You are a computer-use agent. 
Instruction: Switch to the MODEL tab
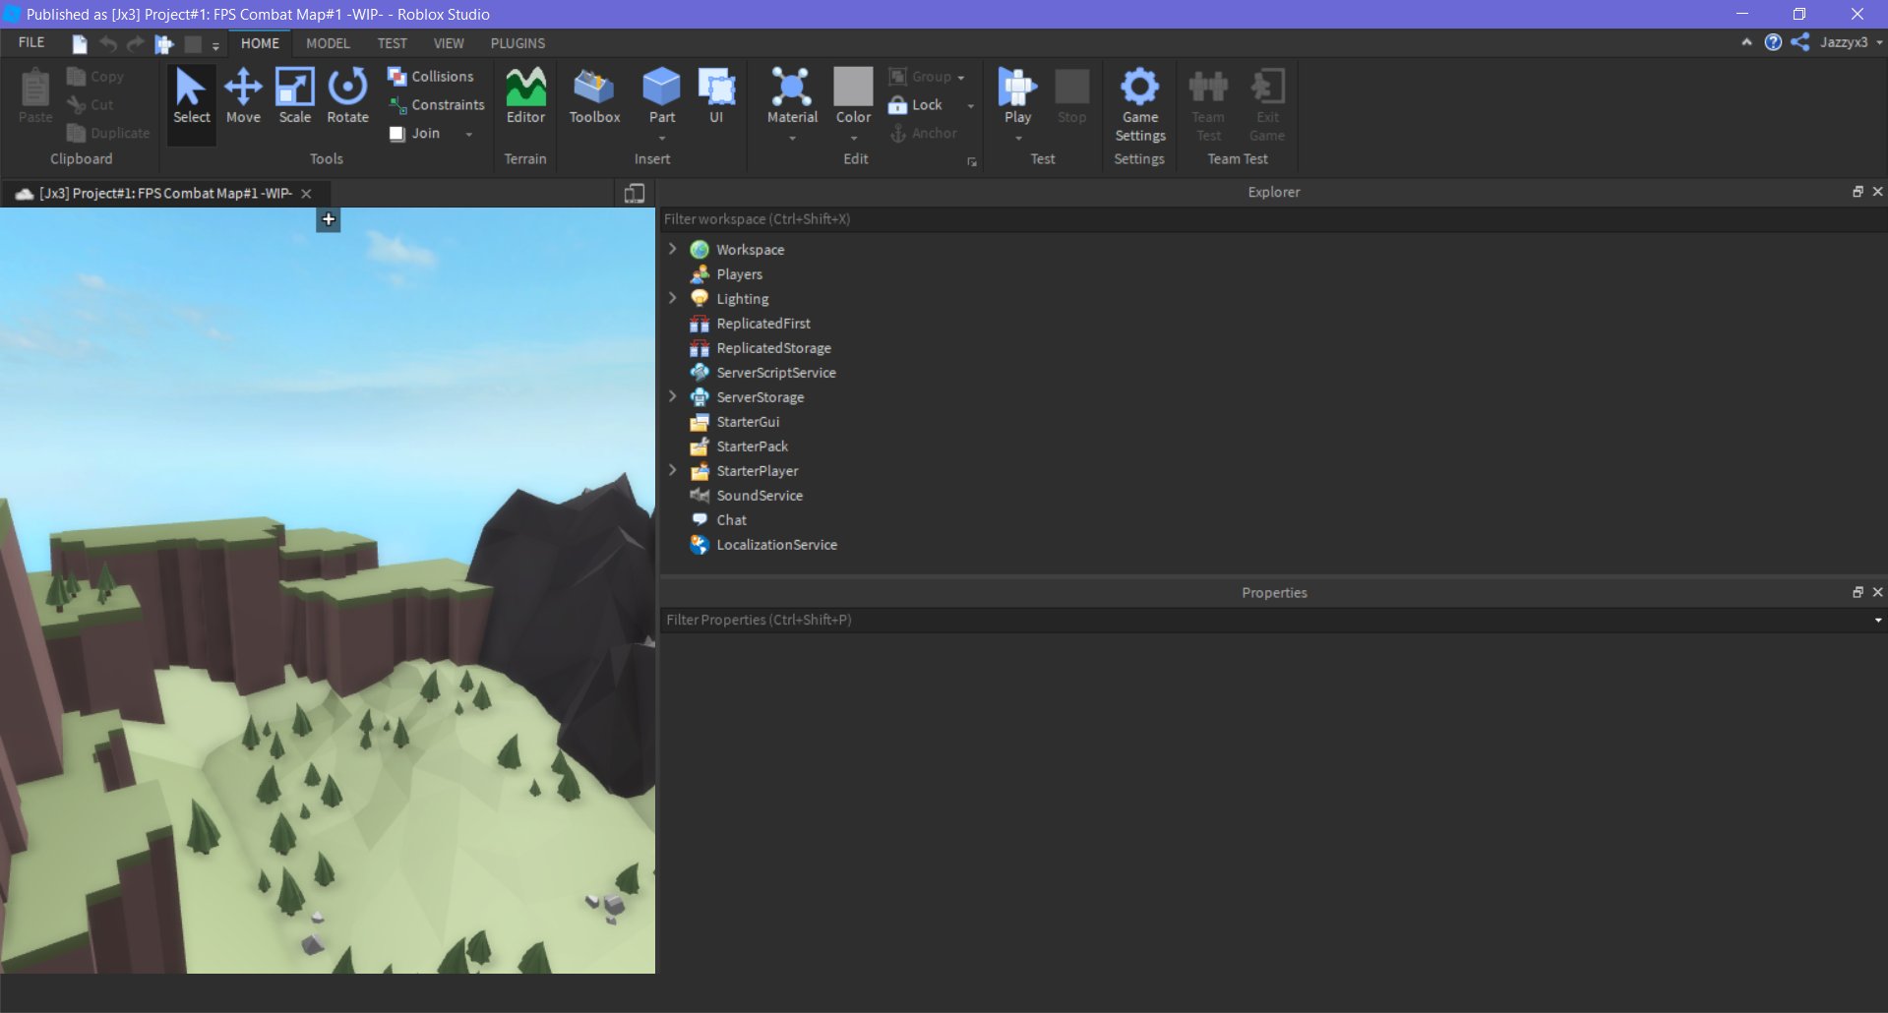point(328,43)
